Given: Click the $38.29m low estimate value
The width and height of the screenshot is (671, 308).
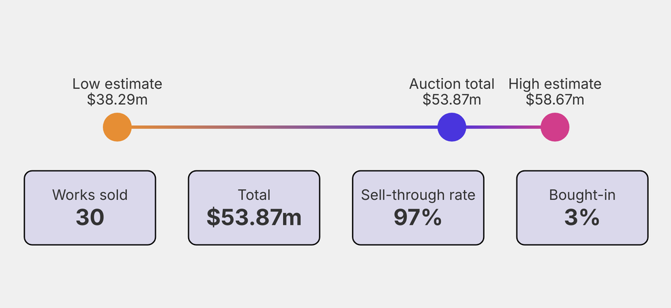Looking at the screenshot, I should [x=117, y=100].
